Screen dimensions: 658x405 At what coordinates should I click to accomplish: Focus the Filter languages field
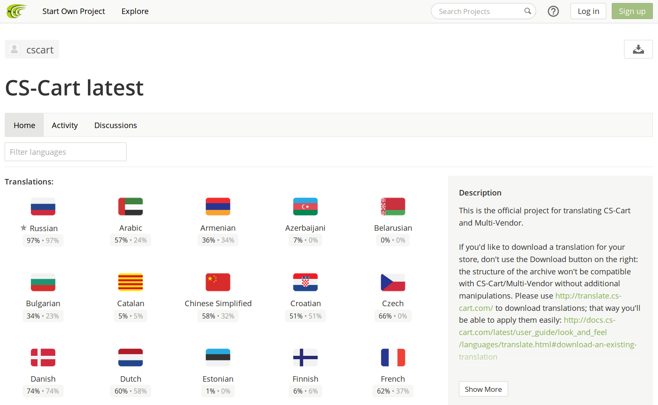point(65,152)
